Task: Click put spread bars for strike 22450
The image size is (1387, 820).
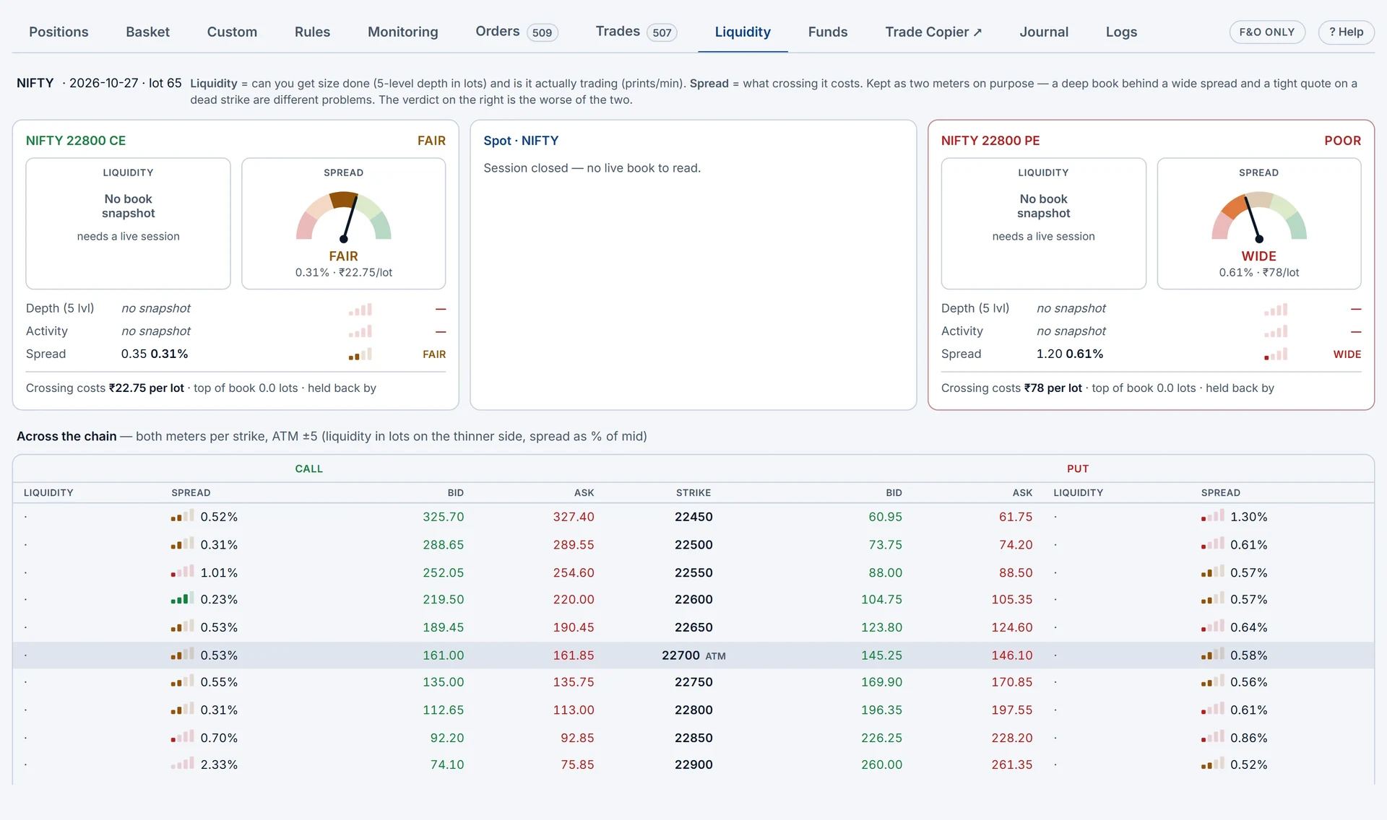Action: (1213, 516)
